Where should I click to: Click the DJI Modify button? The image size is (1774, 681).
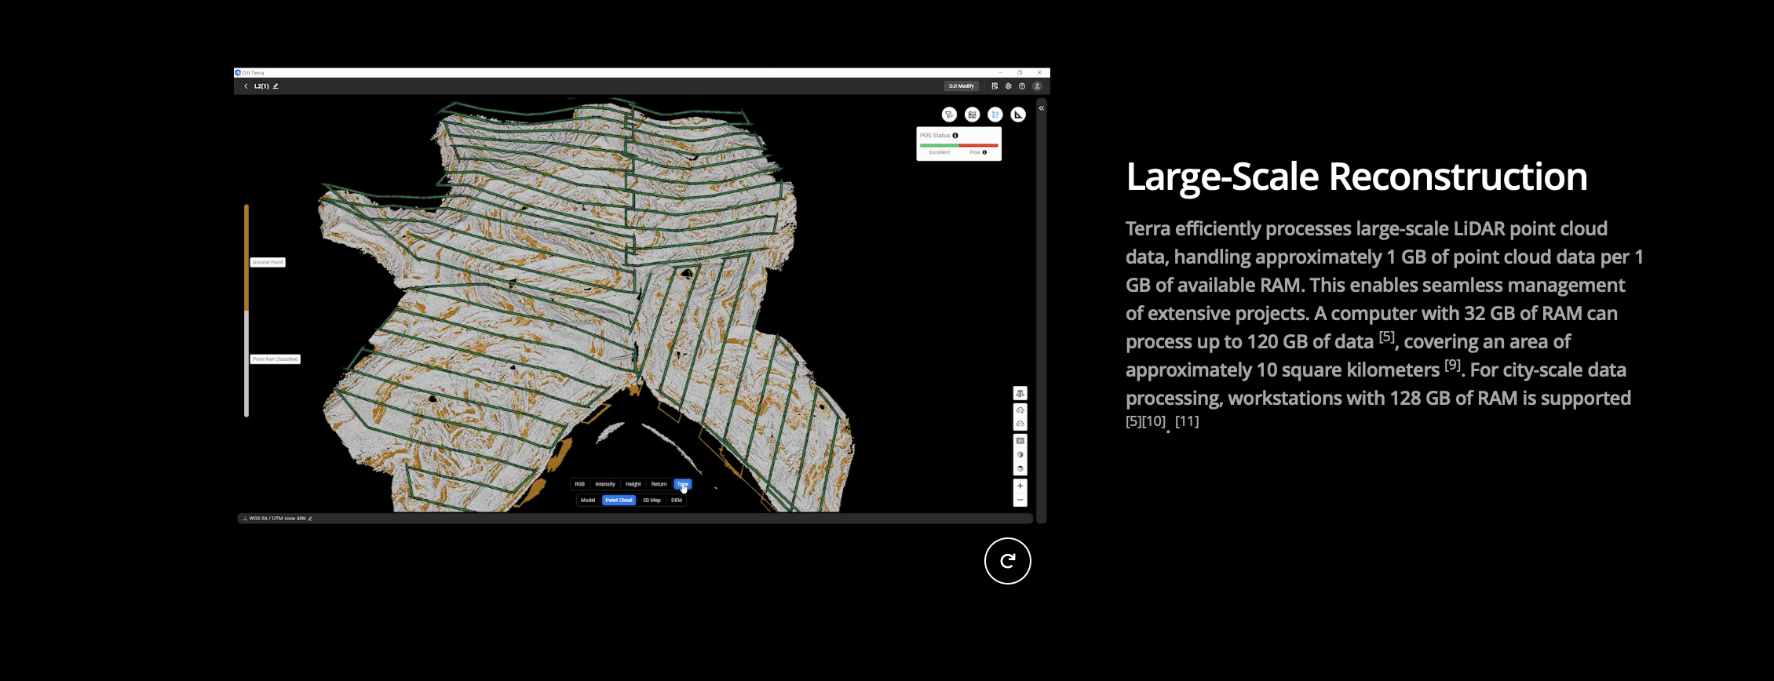[961, 86]
